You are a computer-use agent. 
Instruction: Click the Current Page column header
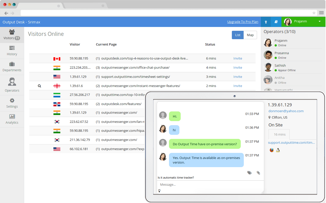[x=106, y=45]
